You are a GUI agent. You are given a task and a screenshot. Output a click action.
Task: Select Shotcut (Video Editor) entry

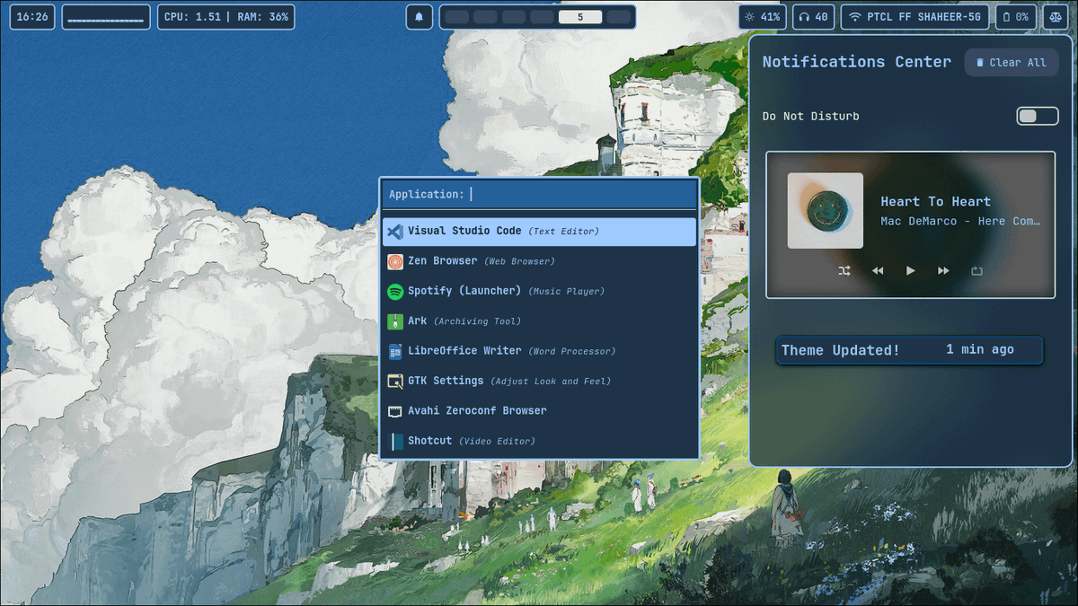539,441
